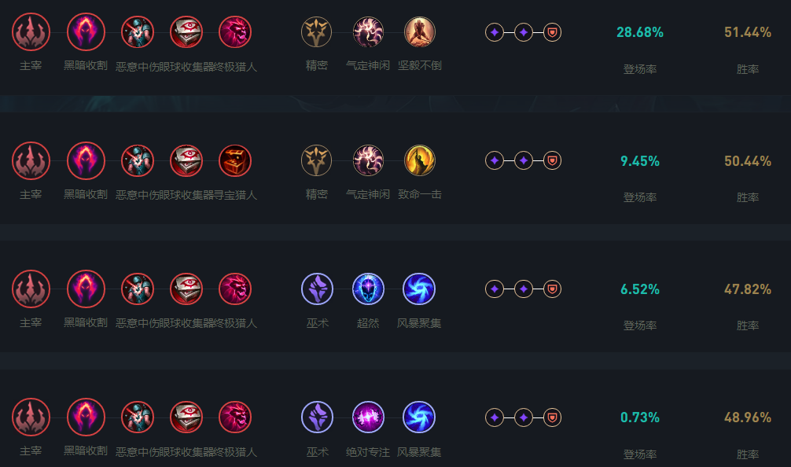Click 风暴聚集 icon in the last row
Viewport: 791px width, 467px height.
[419, 417]
